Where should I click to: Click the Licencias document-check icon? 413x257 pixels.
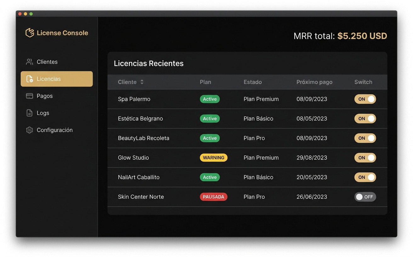[x=29, y=79]
